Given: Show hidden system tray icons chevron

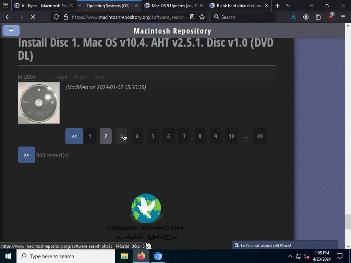Looking at the screenshot, I should click(290, 256).
